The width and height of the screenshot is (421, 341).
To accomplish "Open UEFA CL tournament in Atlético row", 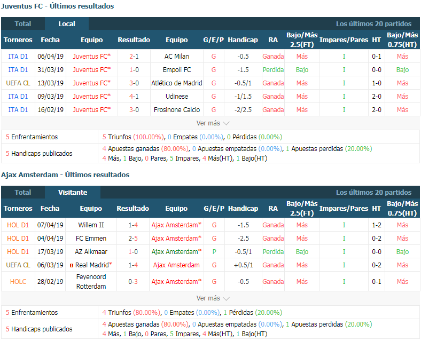I will [x=18, y=83].
